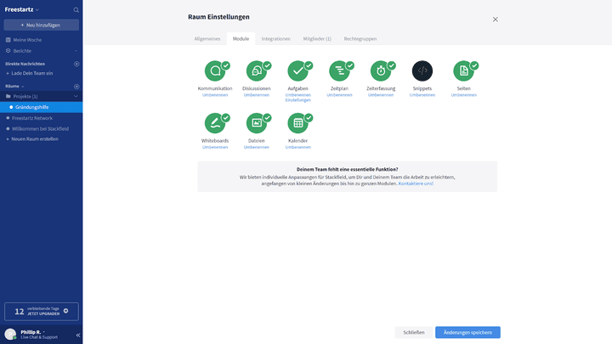Image resolution: width=612 pixels, height=344 pixels.
Task: Click the Whiteboards module icon
Action: click(214, 123)
